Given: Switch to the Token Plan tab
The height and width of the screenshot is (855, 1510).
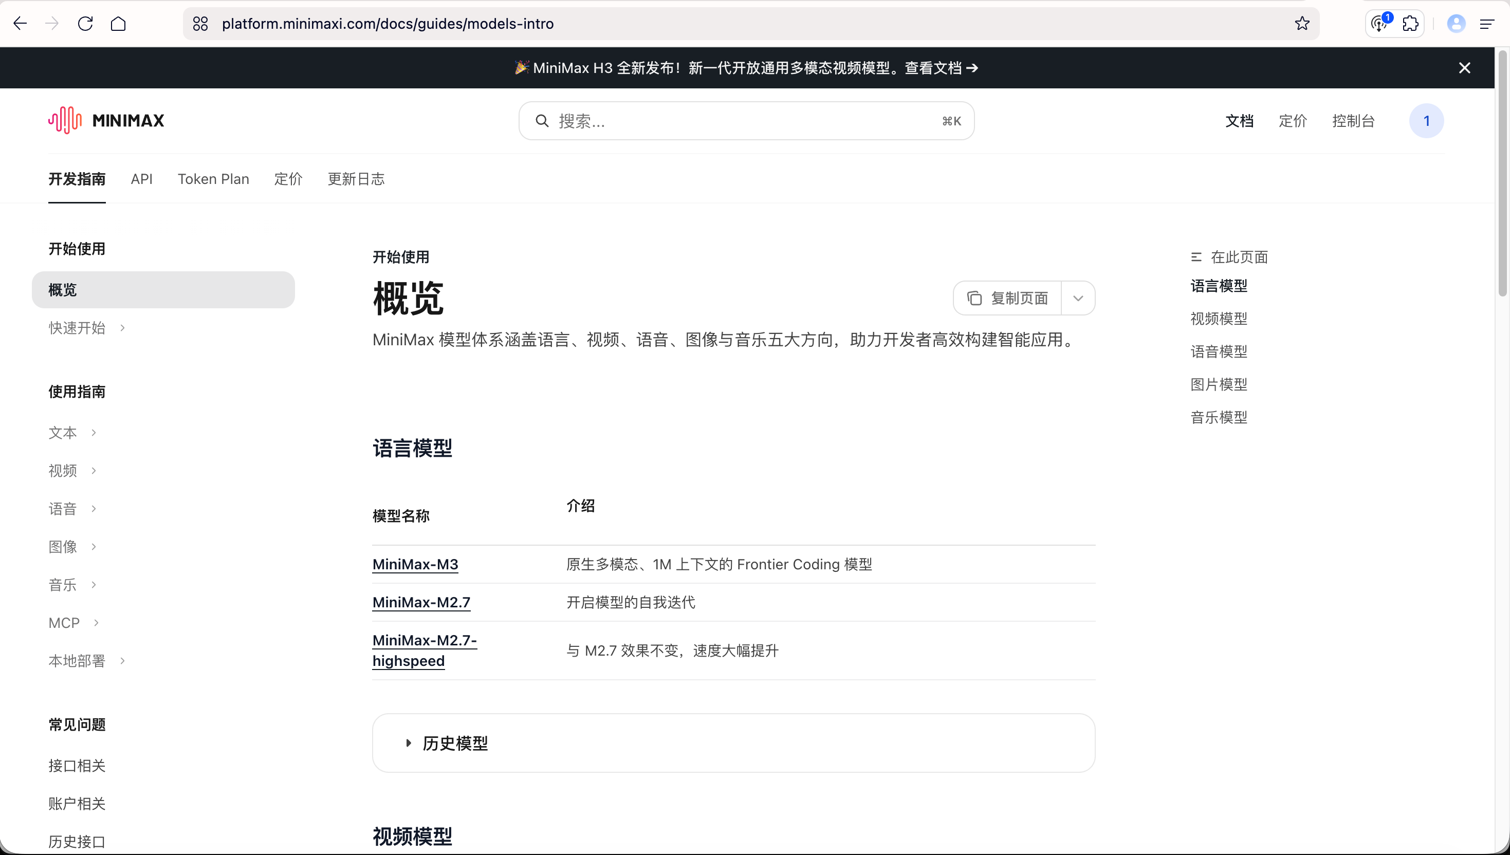Looking at the screenshot, I should click(213, 179).
